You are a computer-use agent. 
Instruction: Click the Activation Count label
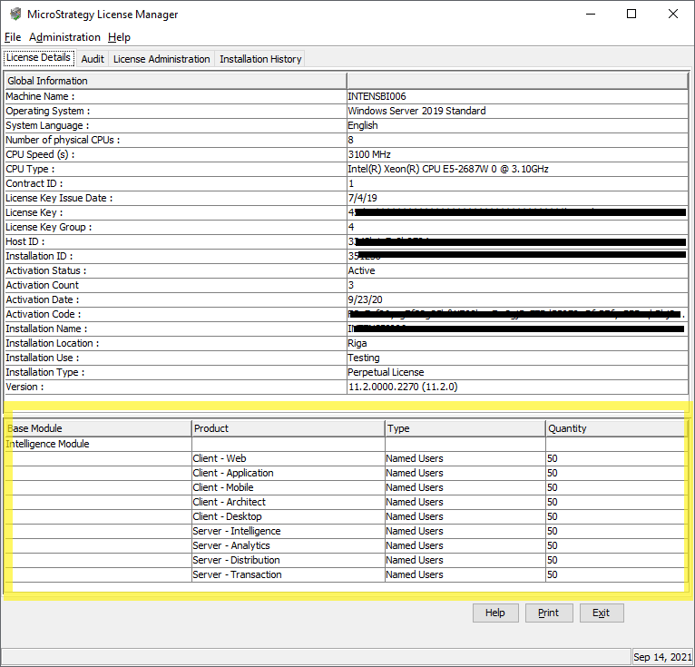point(42,285)
